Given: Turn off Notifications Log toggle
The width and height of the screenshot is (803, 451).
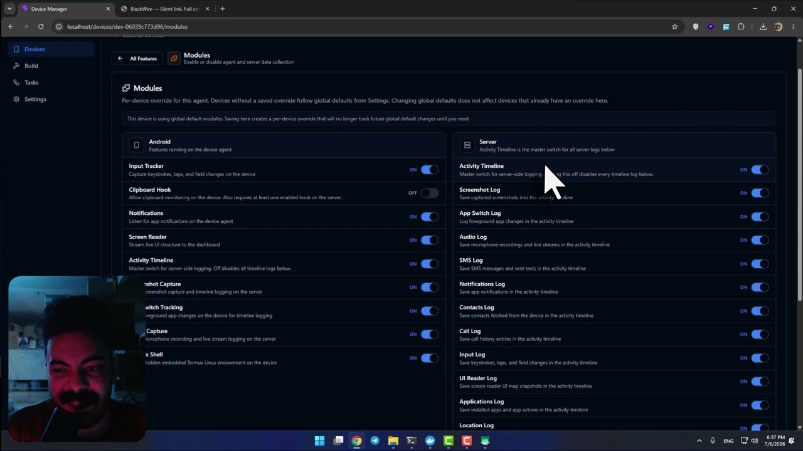Looking at the screenshot, I should click(760, 287).
